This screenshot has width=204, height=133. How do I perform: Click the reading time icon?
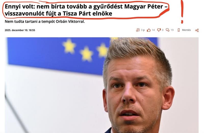(138, 30)
